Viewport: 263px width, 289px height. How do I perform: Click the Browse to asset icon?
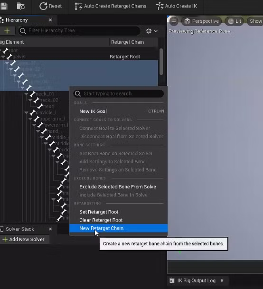point(21,6)
